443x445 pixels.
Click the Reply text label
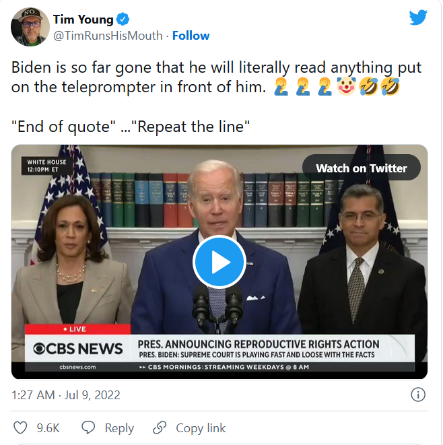click(119, 428)
